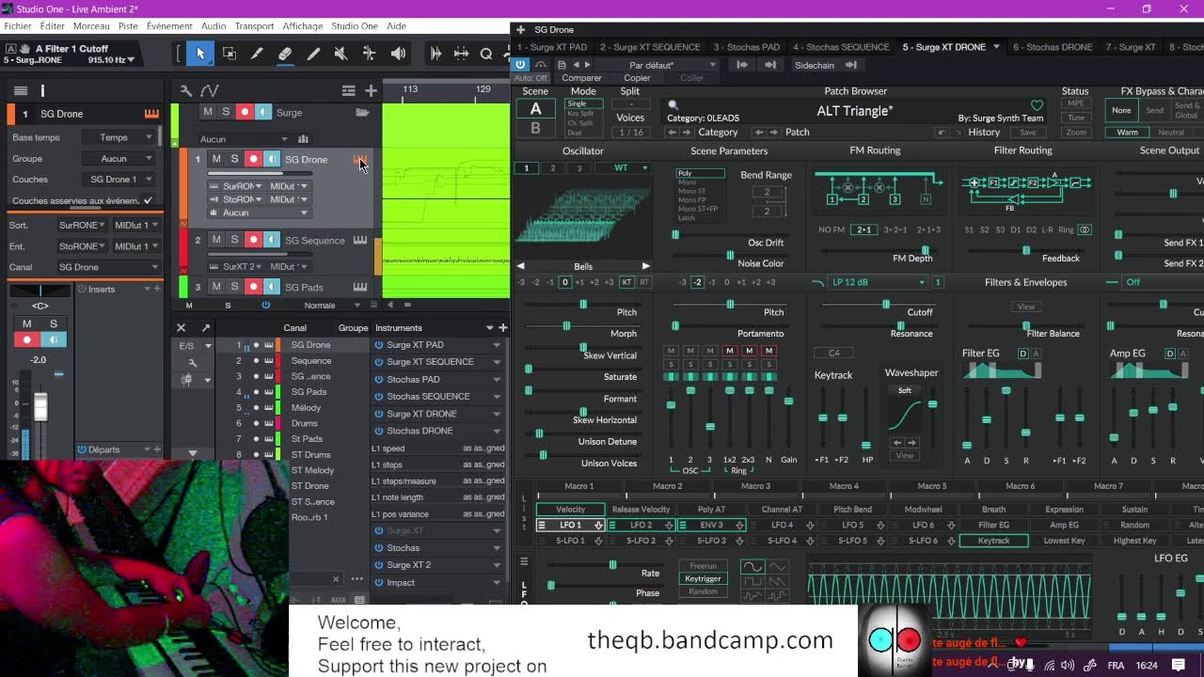1204x677 pixels.
Task: Open LP 12 dB filter type dropdown
Action: (877, 282)
